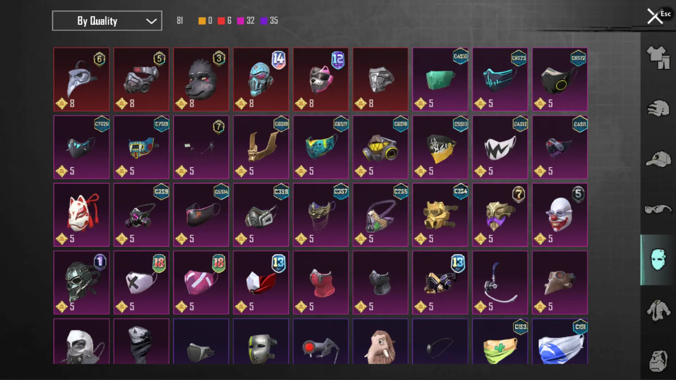Open the By Quality sort dropdown
Image resolution: width=676 pixels, height=380 pixels.
(x=107, y=21)
